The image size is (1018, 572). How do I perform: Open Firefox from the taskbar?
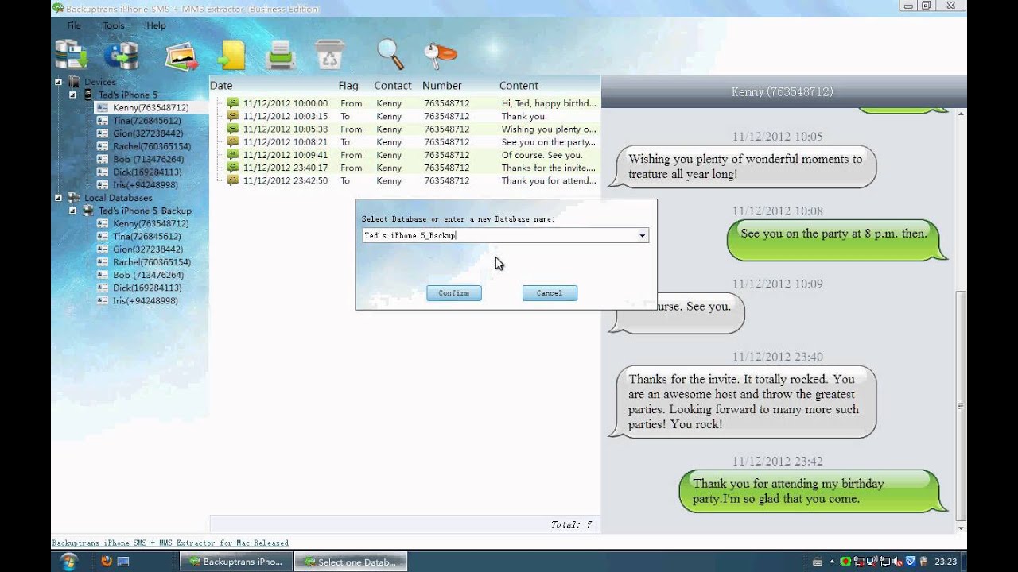107,561
